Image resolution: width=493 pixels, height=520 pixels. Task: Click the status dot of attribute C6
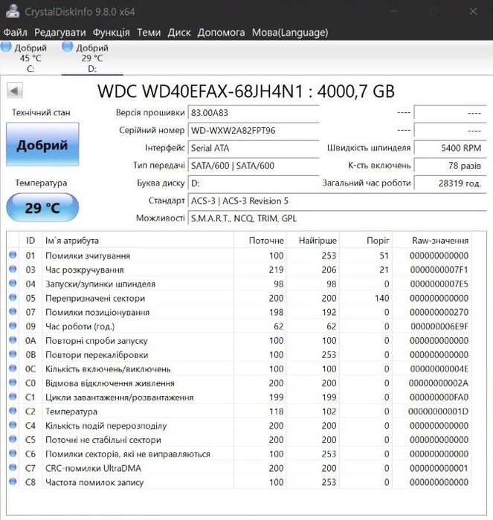point(13,453)
